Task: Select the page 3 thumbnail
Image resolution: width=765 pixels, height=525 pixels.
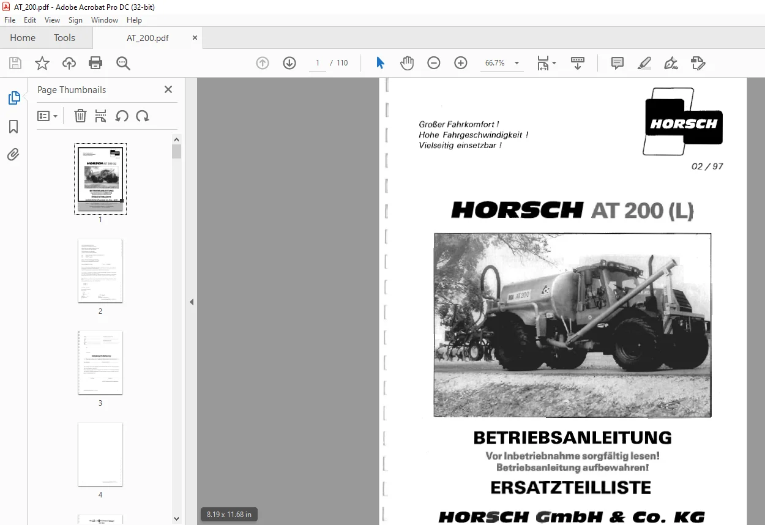Action: click(100, 362)
